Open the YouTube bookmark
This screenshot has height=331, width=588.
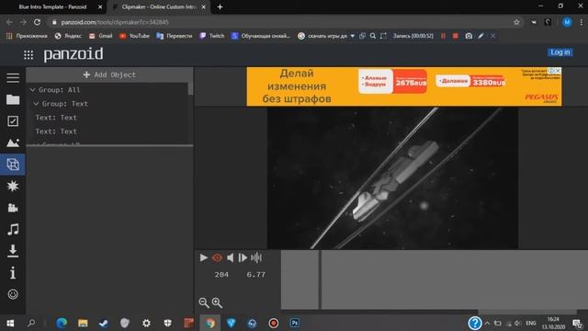click(x=134, y=36)
